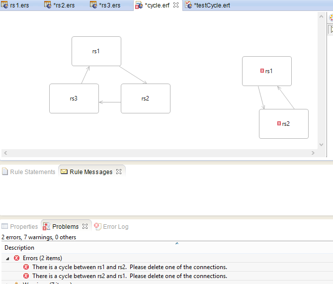333x284 pixels.
Task: Click the sort indicator arrow above Description
Action: (x=177, y=243)
